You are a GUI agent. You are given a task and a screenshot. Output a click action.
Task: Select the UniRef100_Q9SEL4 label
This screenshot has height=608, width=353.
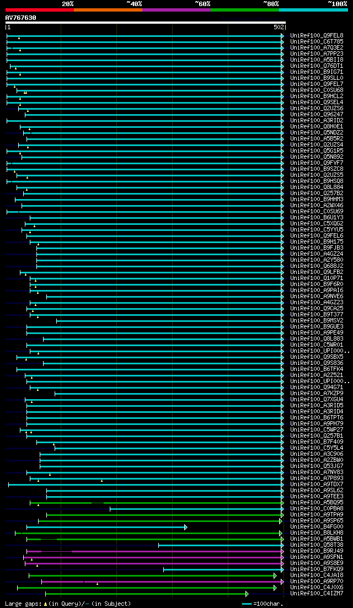(317, 103)
